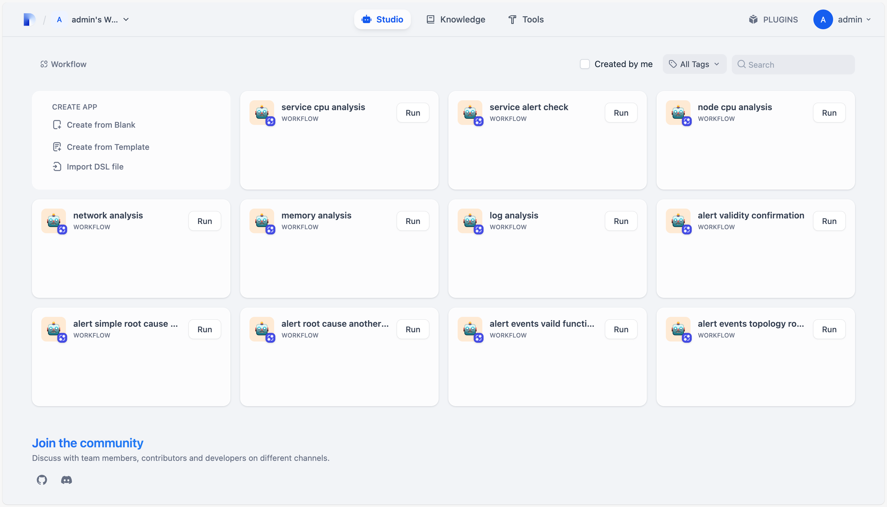Image resolution: width=887 pixels, height=507 pixels.
Task: Choose Create from Blank
Action: (x=94, y=125)
